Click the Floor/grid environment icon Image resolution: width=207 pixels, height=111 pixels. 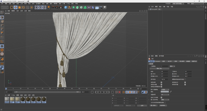tap(97, 8)
